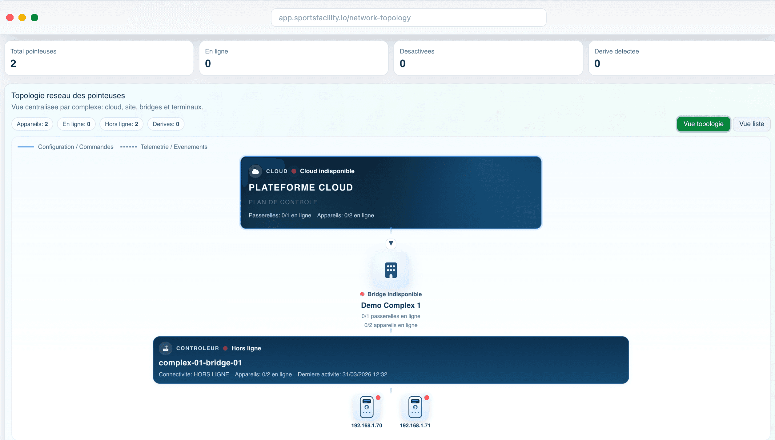Click the Demo Complex 1 label

coord(390,305)
